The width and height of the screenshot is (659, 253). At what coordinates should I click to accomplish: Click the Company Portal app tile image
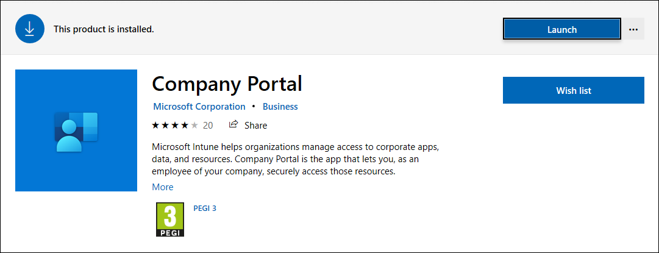click(x=76, y=130)
